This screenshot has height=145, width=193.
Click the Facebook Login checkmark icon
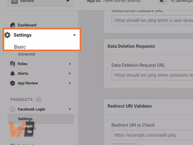13,109
